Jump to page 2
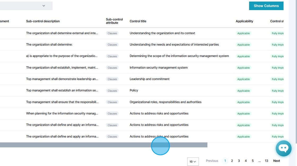This screenshot has height=166, width=297. [232, 161]
